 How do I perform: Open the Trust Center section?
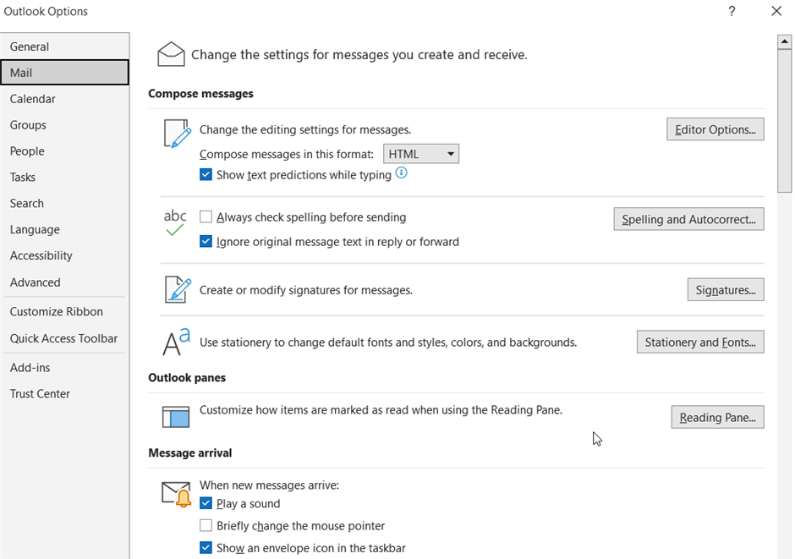(x=39, y=393)
